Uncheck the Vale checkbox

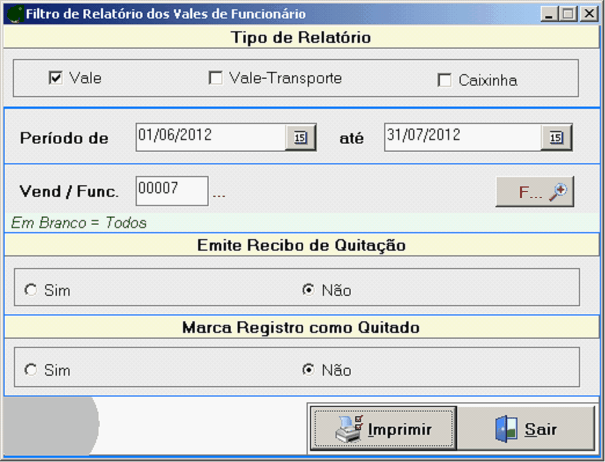tap(56, 78)
